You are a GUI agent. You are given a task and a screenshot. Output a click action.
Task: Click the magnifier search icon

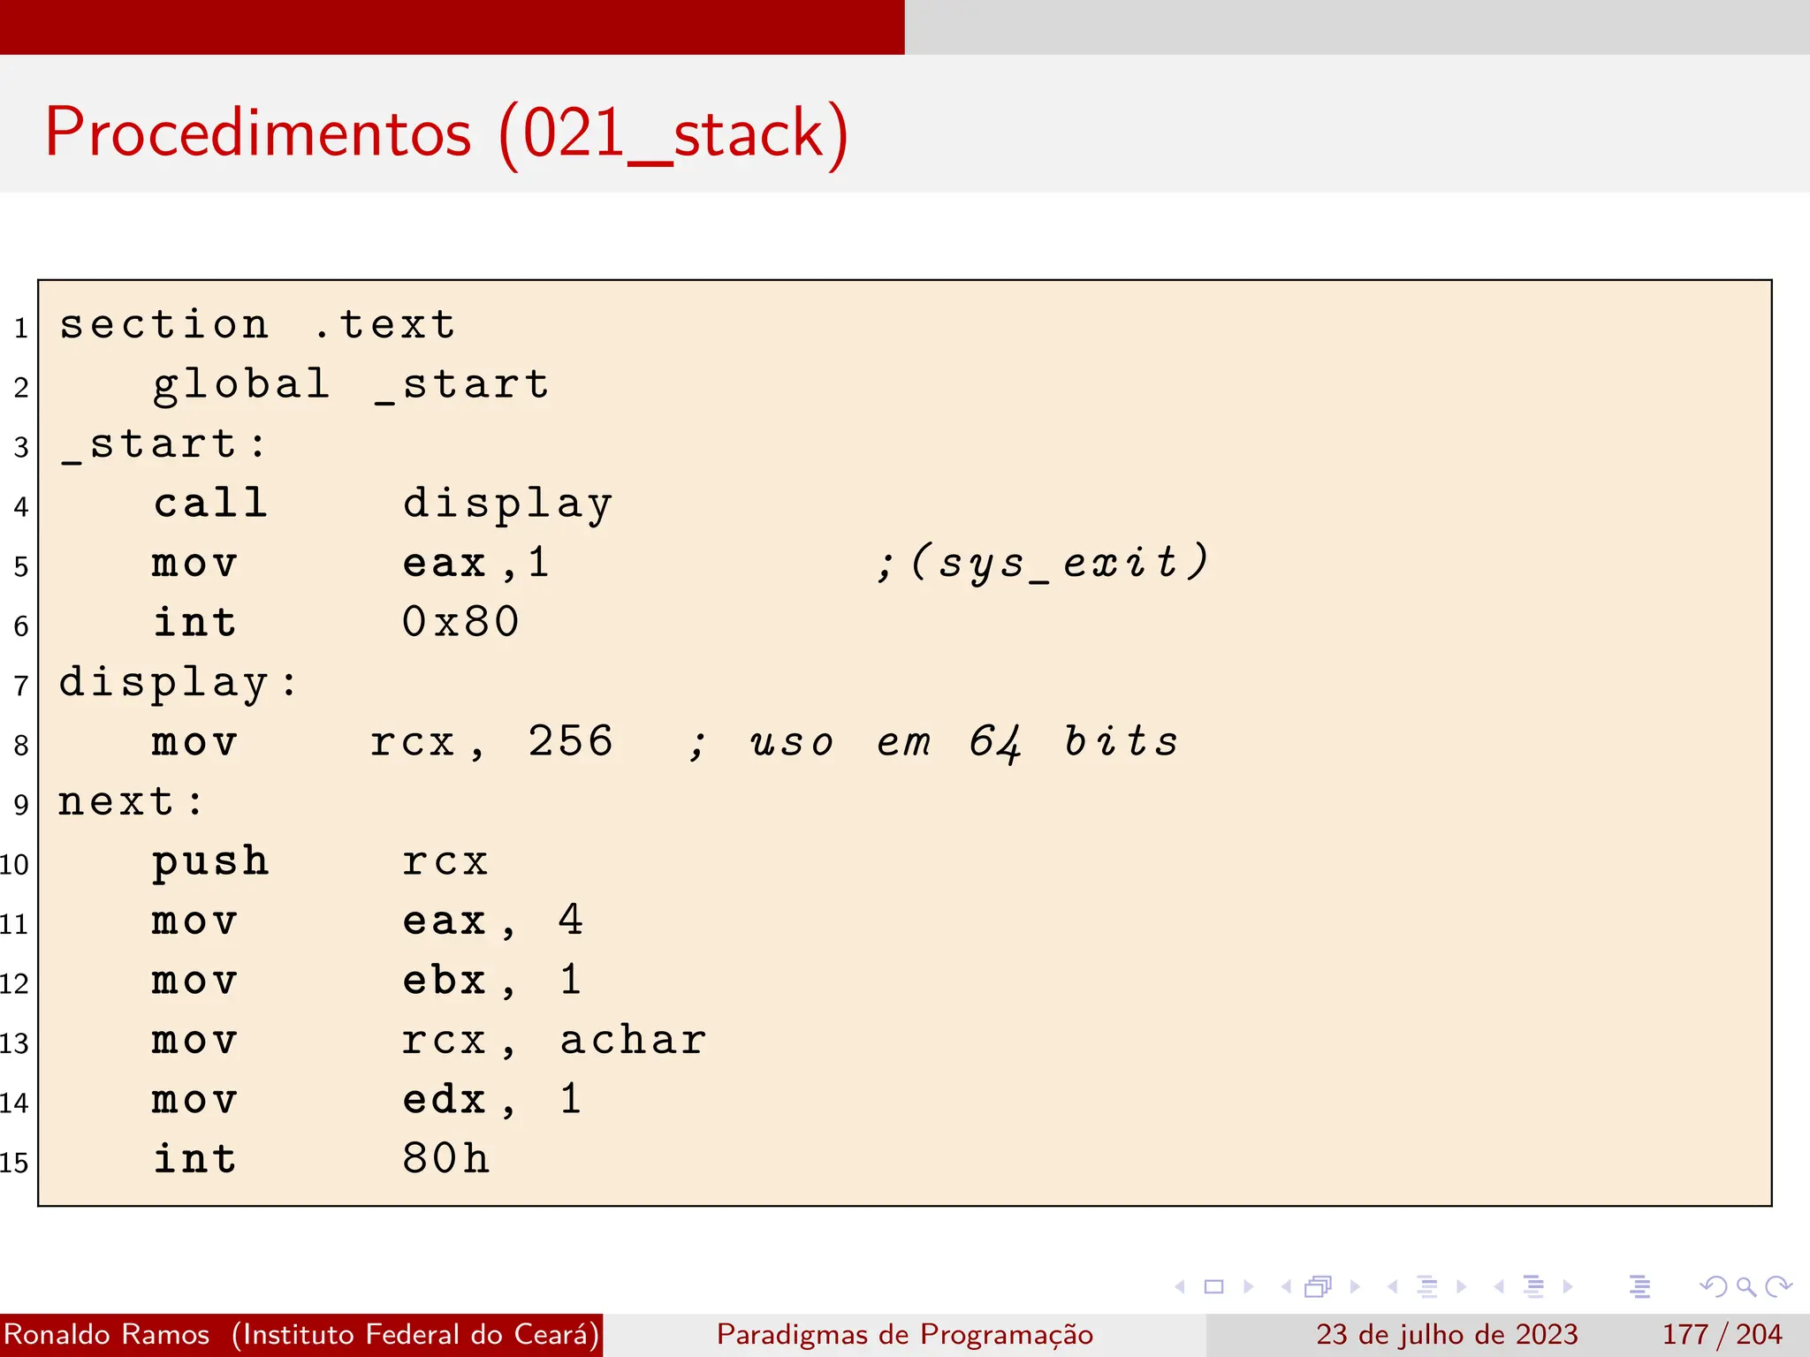[1746, 1287]
